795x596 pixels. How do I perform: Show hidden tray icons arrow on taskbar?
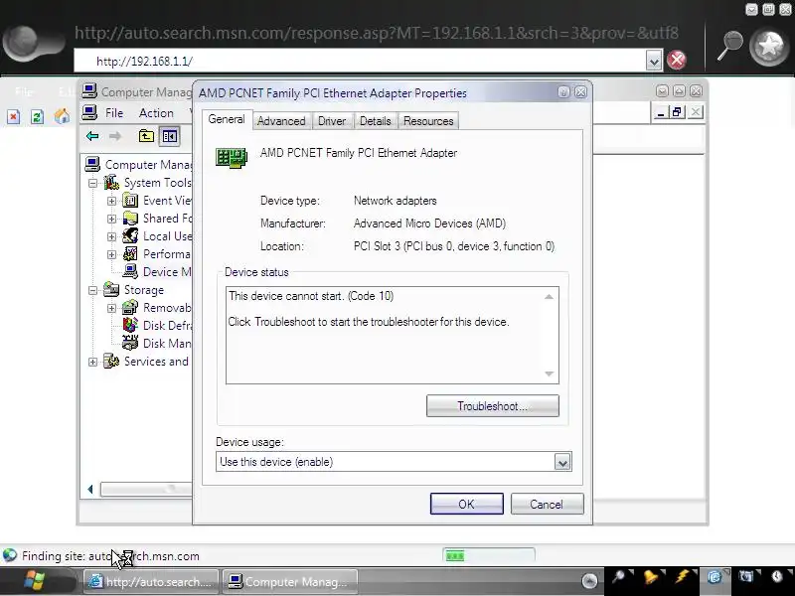589,581
